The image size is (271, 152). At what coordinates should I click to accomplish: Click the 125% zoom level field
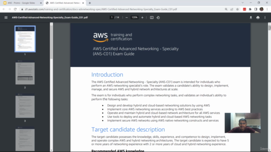(135, 17)
